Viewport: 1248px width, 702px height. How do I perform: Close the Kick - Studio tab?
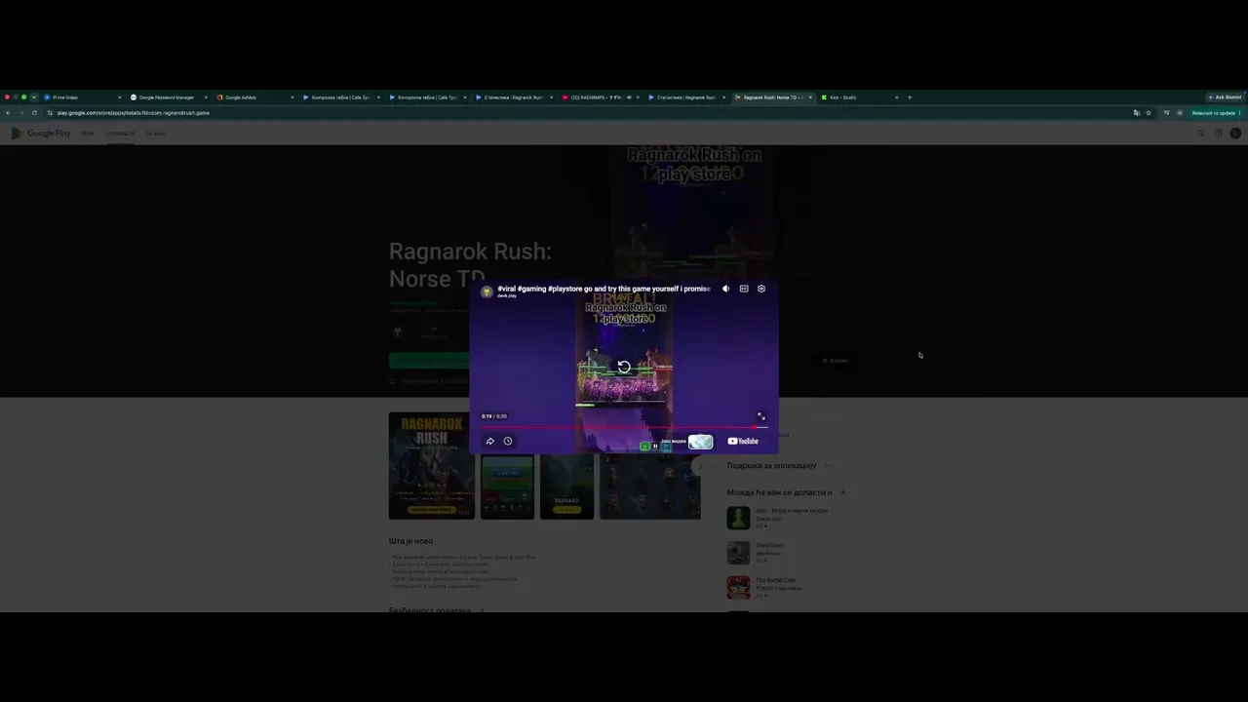[x=897, y=97]
